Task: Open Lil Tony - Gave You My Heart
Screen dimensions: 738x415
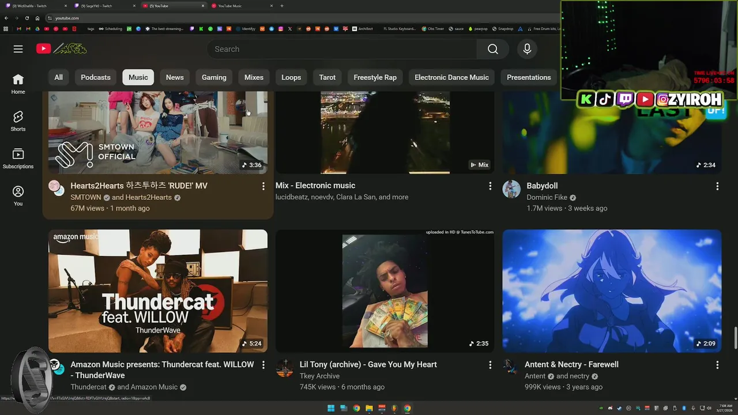Action: pyautogui.click(x=368, y=364)
